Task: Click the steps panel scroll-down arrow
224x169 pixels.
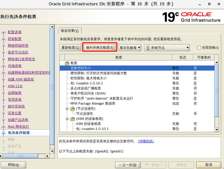Action: coord(52,151)
